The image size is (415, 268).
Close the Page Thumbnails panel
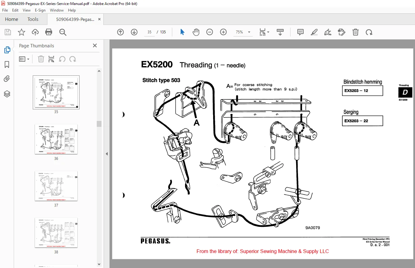pyautogui.click(x=95, y=45)
